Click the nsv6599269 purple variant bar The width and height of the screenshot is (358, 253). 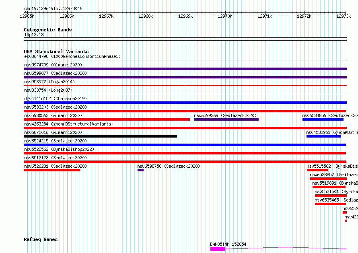coord(226,119)
